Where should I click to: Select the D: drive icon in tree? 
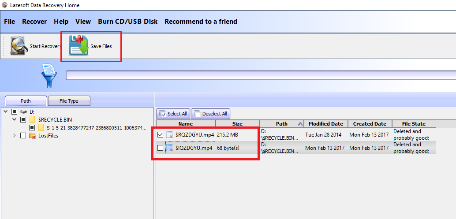point(24,111)
